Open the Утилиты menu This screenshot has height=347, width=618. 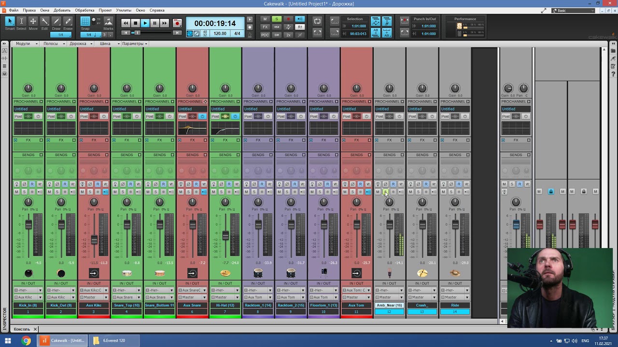[x=124, y=10]
